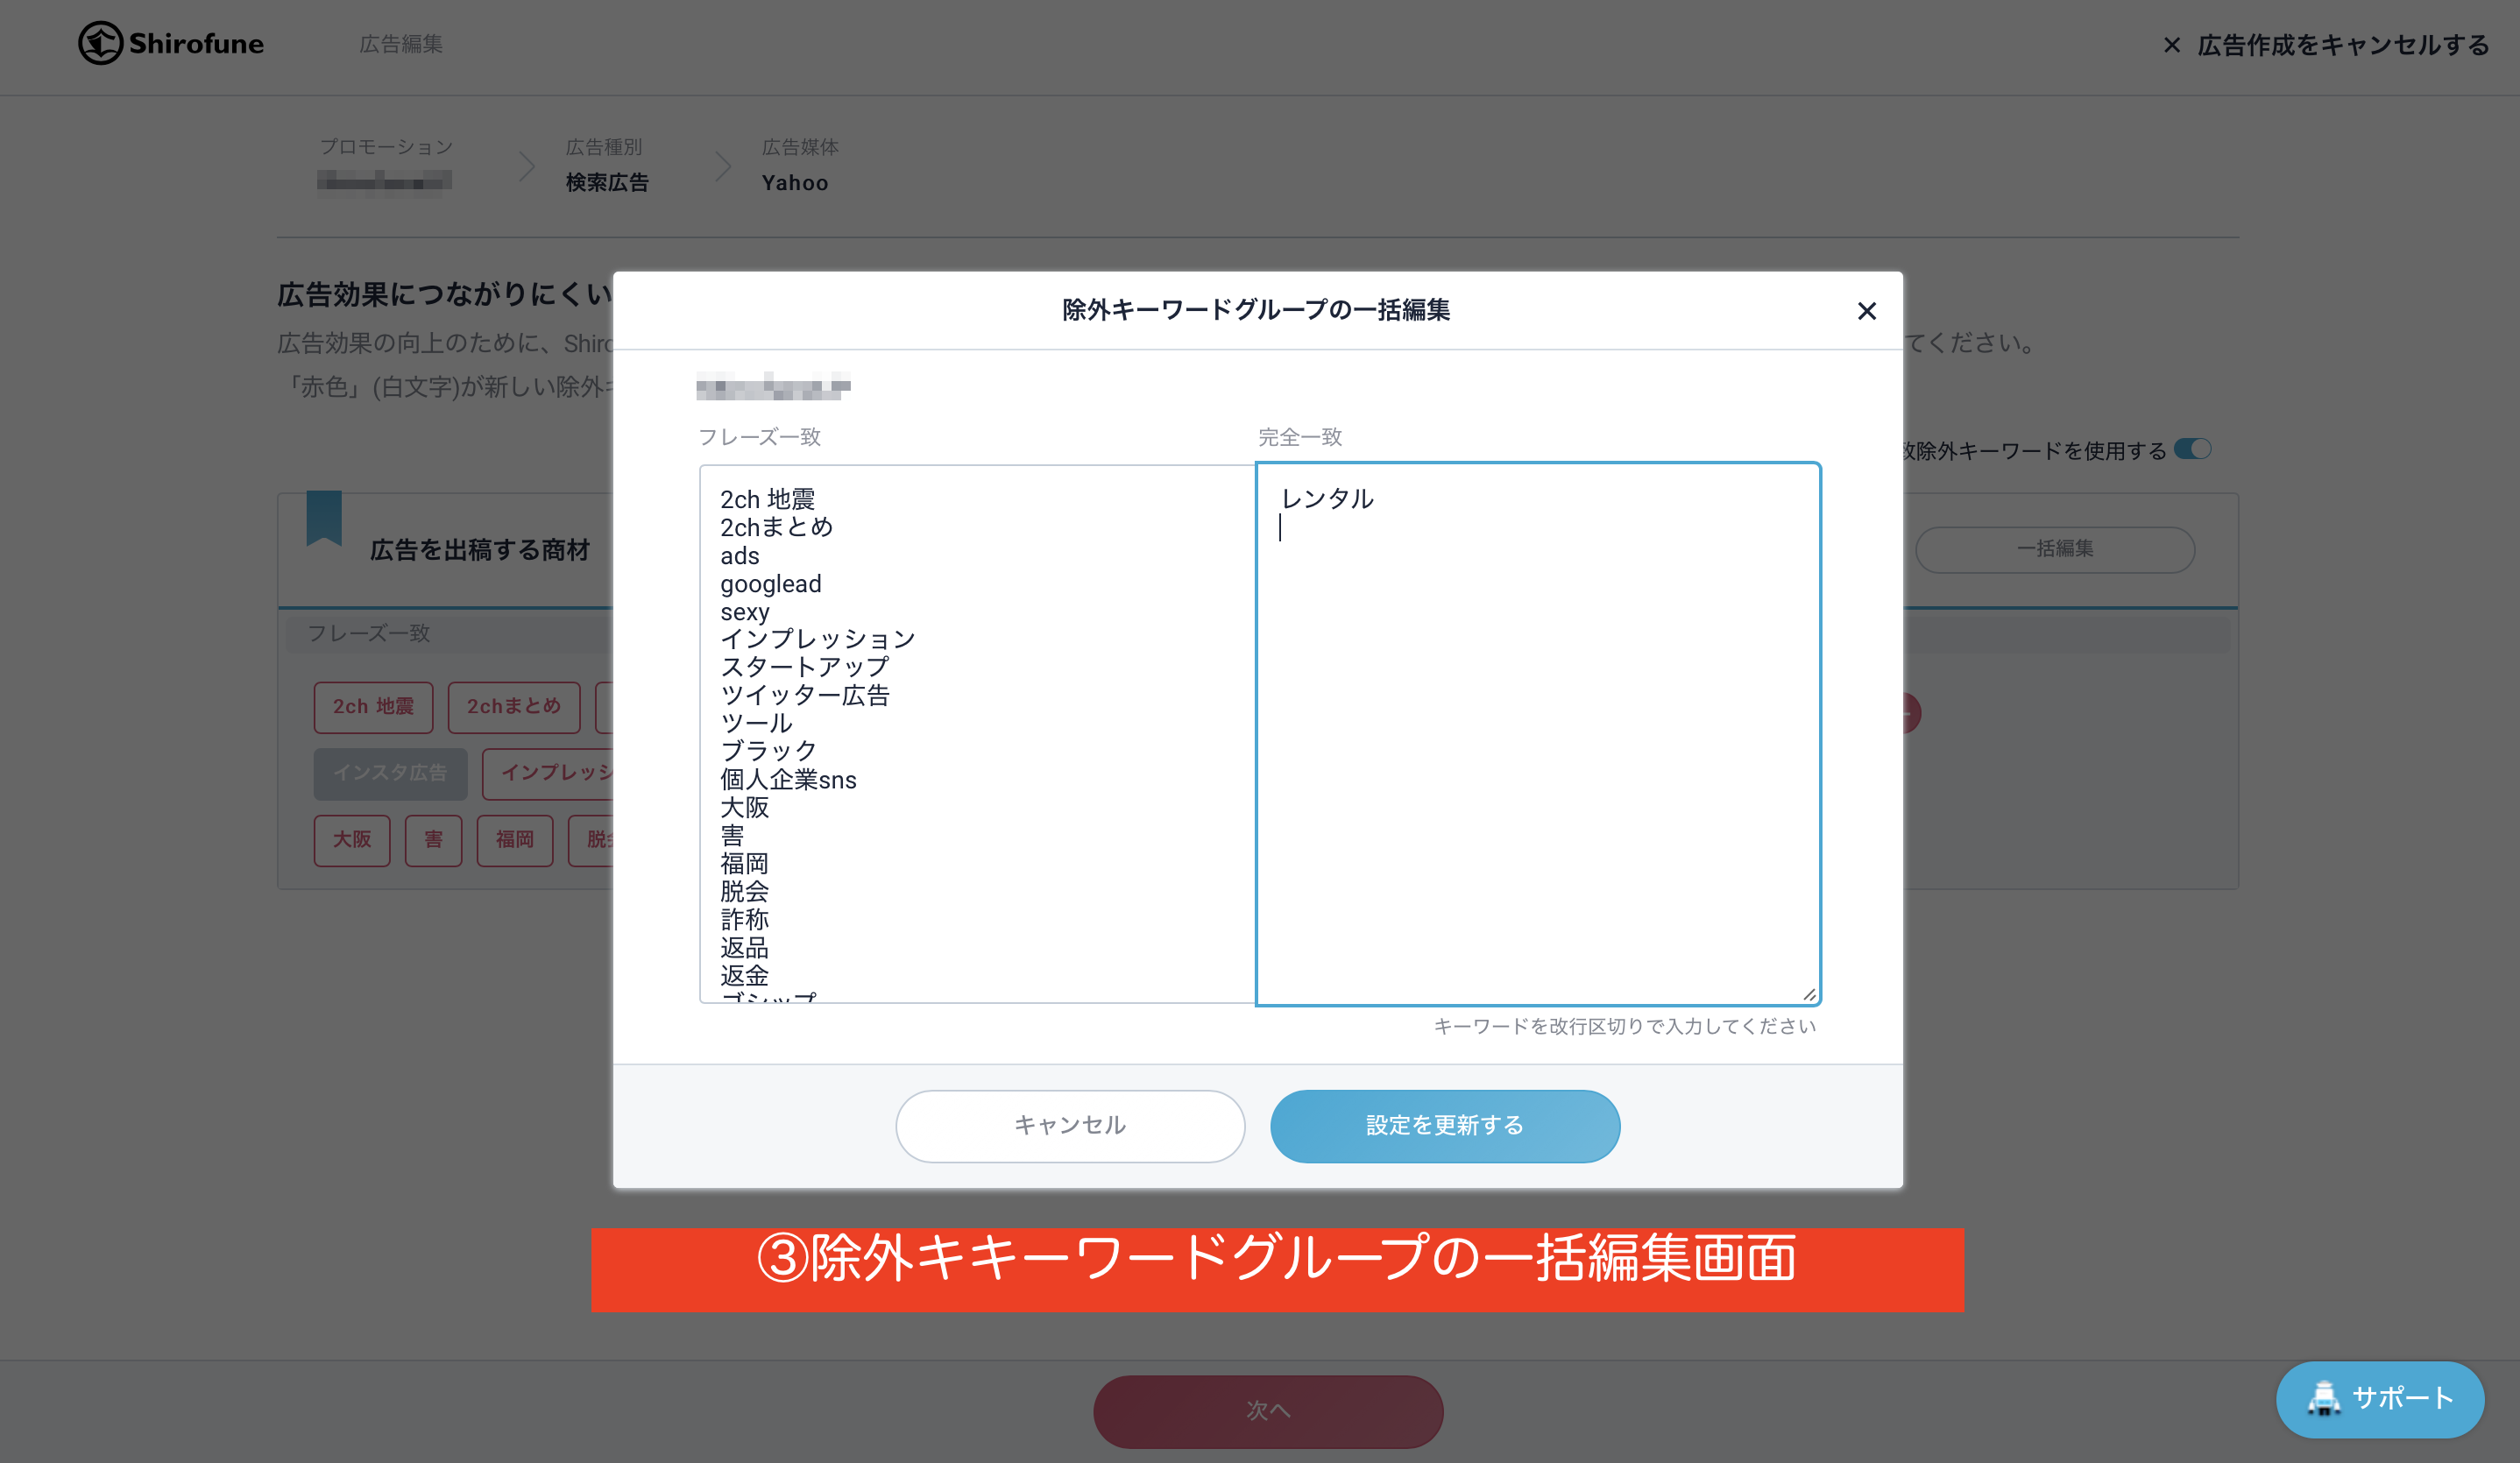Viewport: 2520px width, 1463px height.
Task: Click sexy line in phrase list
Action: [744, 612]
